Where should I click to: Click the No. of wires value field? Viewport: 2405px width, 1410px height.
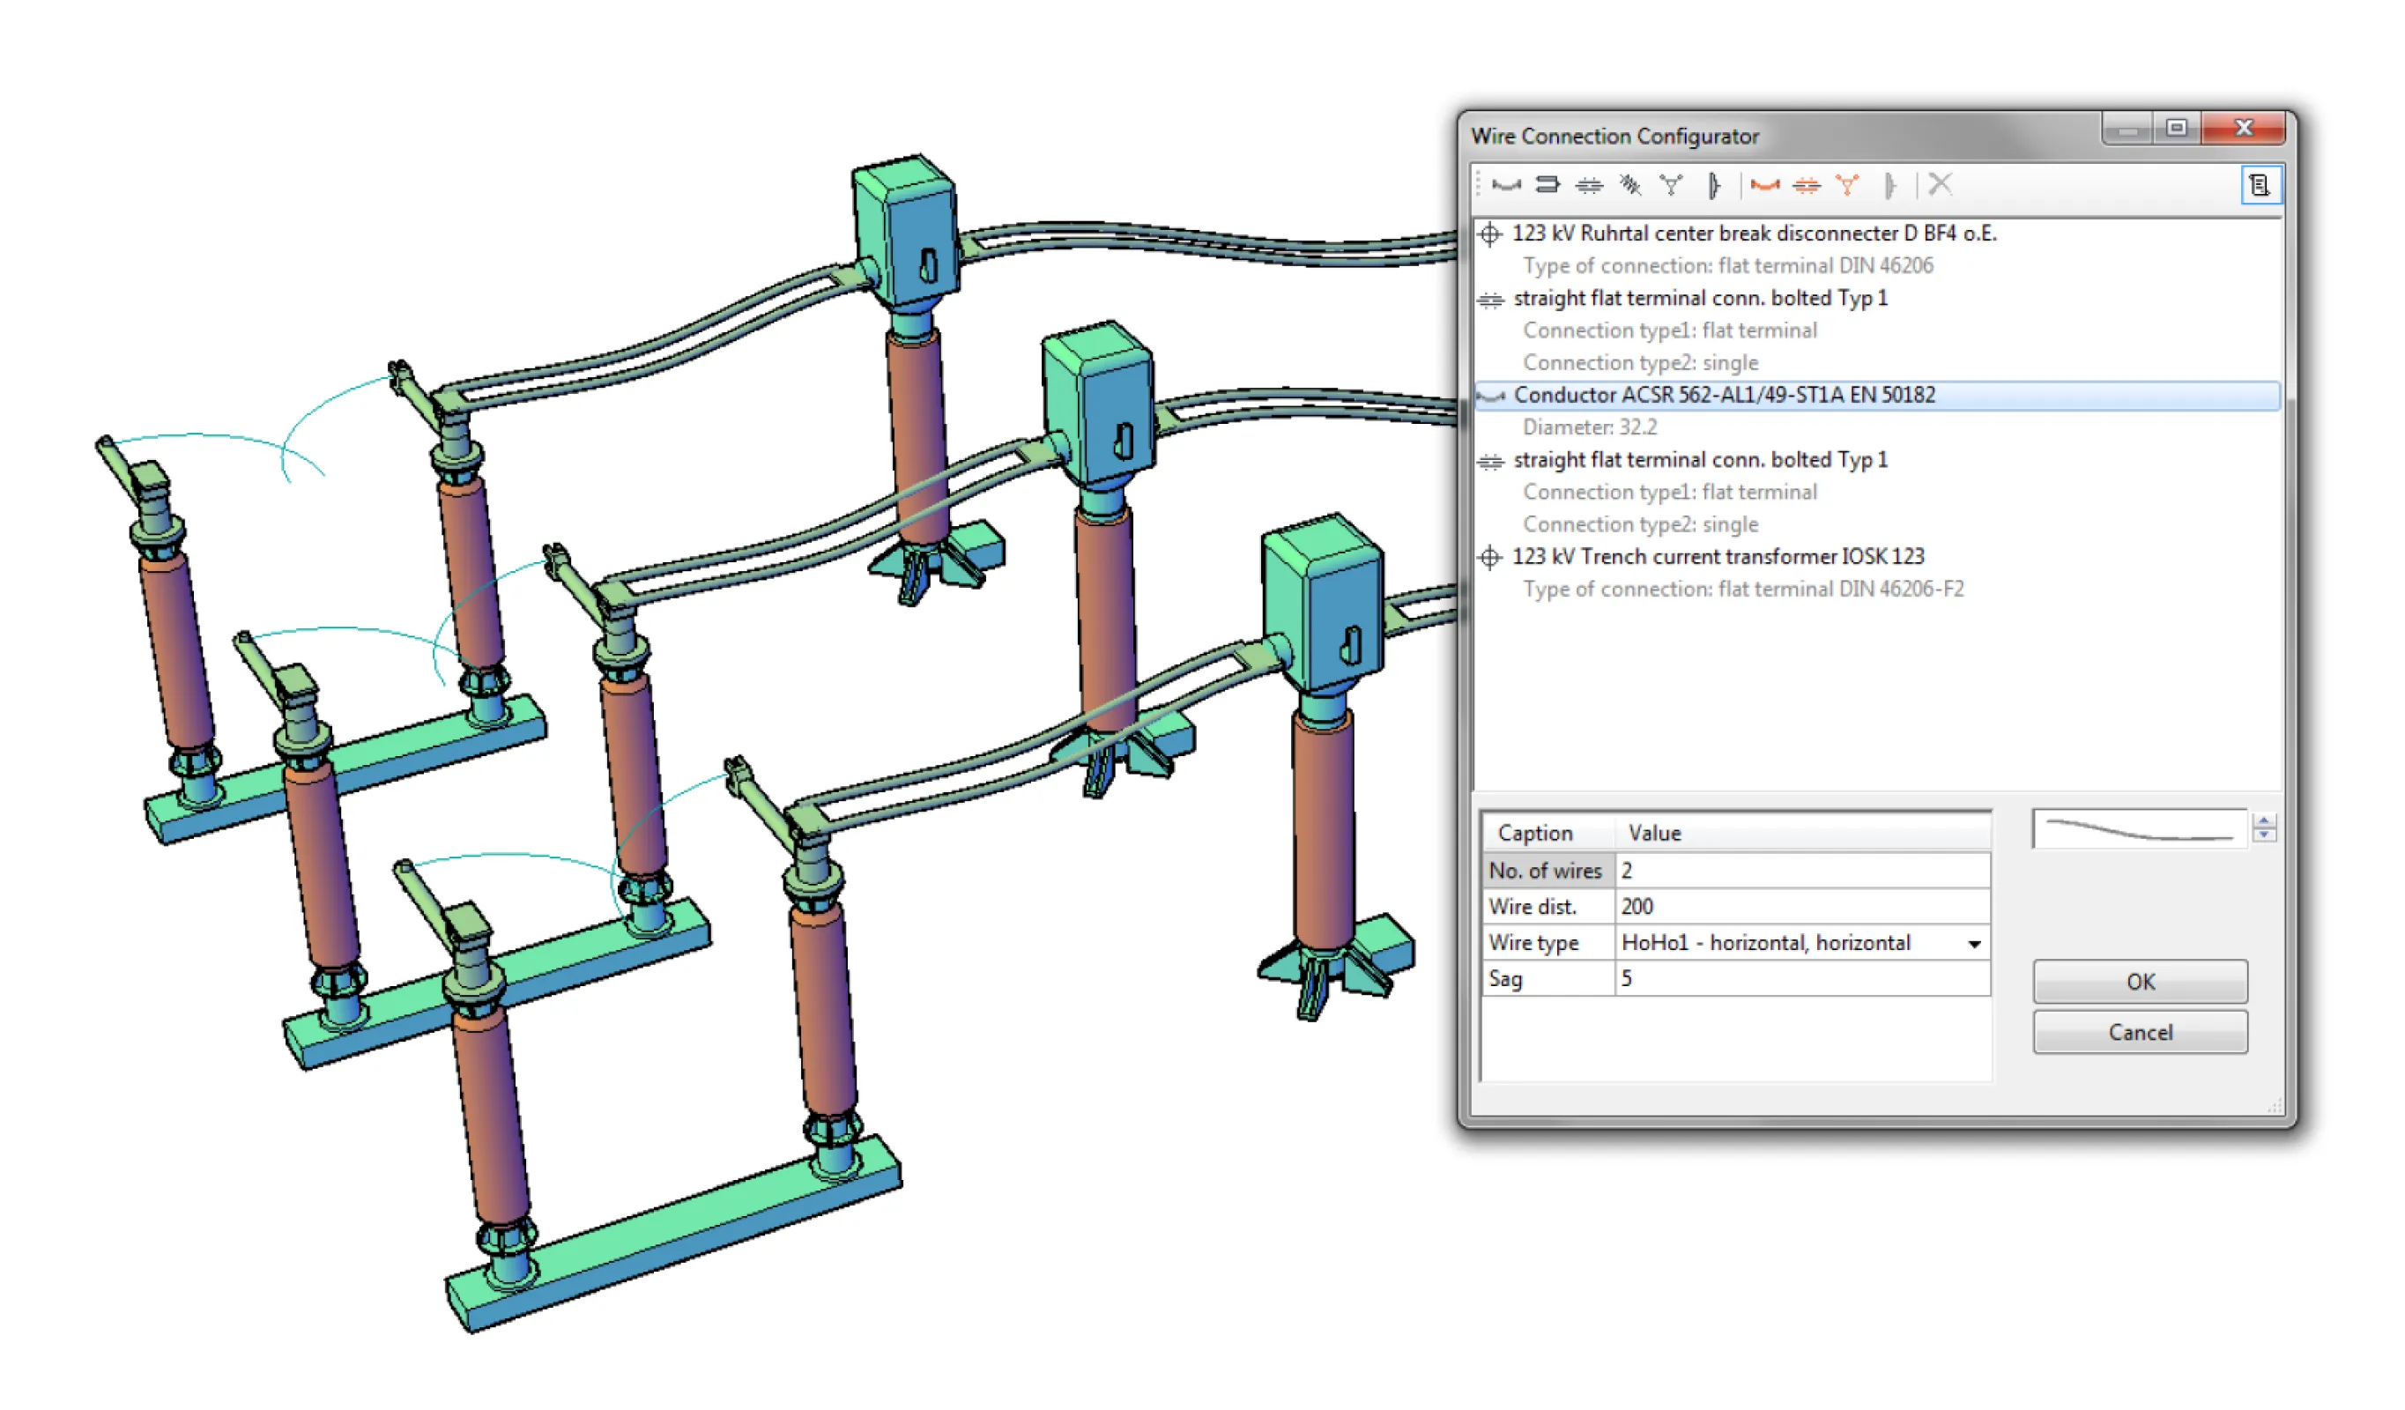click(x=1802, y=871)
